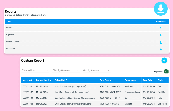Screen dimensions: 173x111
Task: Open the Filter by Date dropdown
Action: tap(35, 70)
